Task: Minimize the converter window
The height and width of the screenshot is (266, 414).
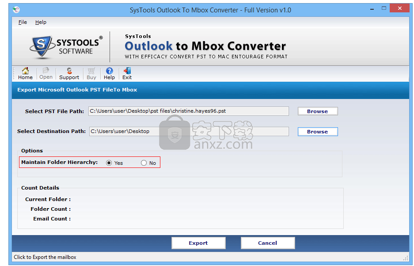Action: pyautogui.click(x=372, y=9)
